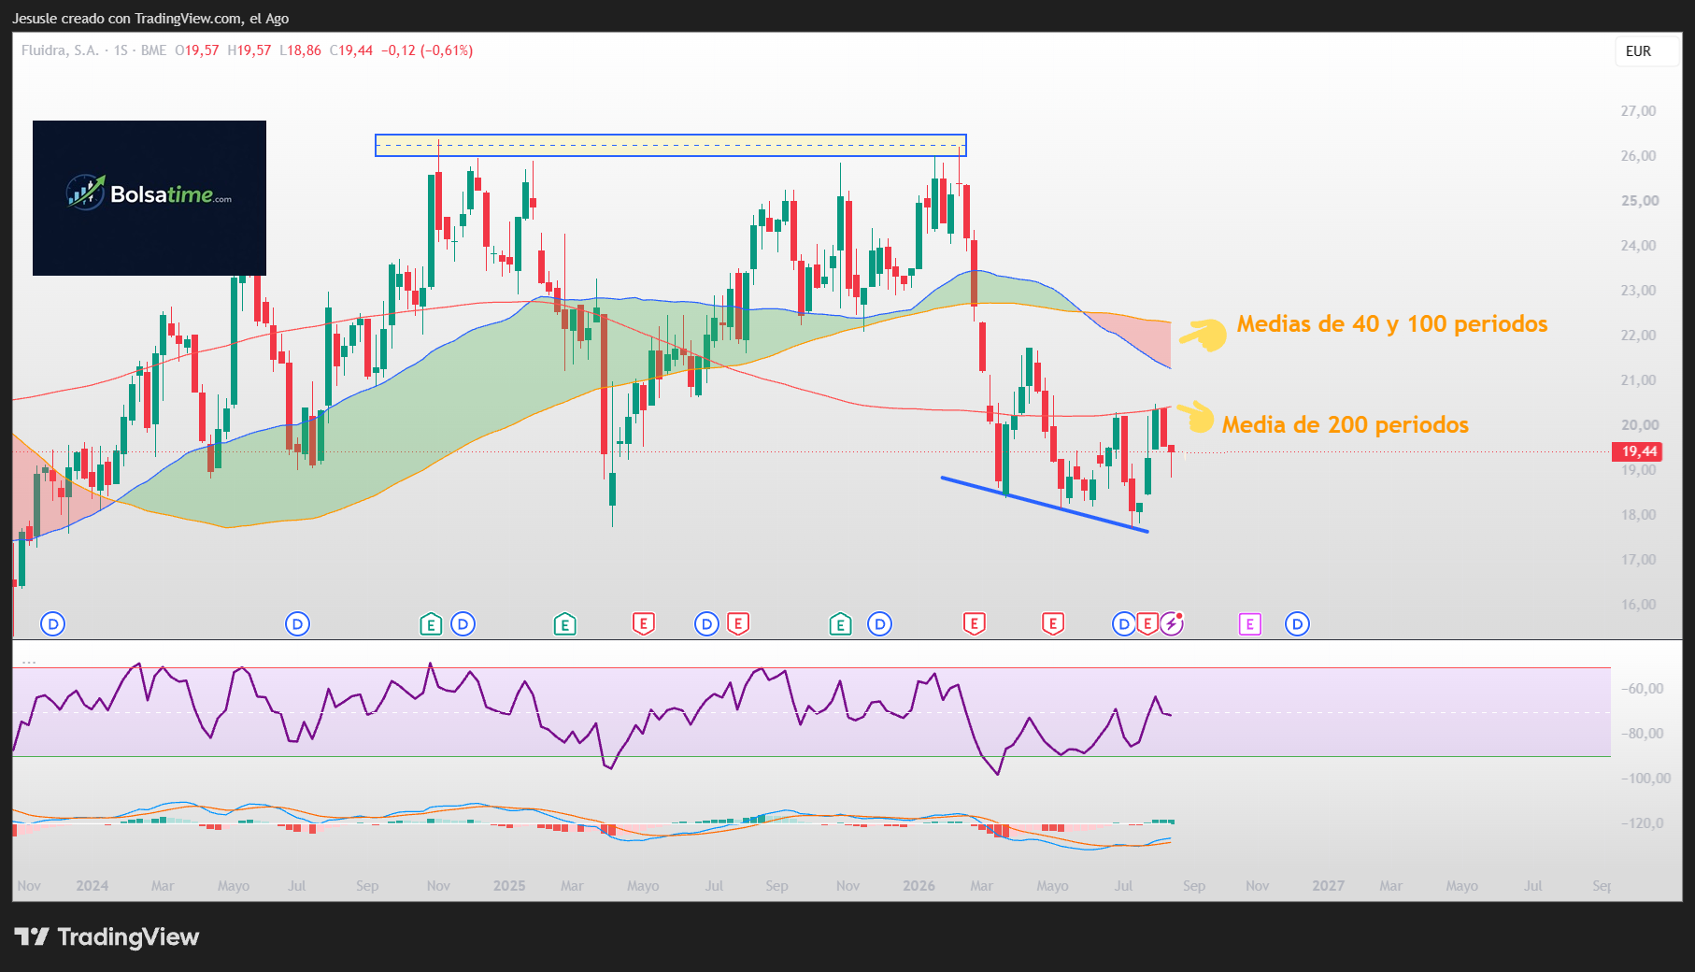Image resolution: width=1695 pixels, height=972 pixels.
Task: Open the green earnings marker before November 2024
Action: tap(431, 624)
